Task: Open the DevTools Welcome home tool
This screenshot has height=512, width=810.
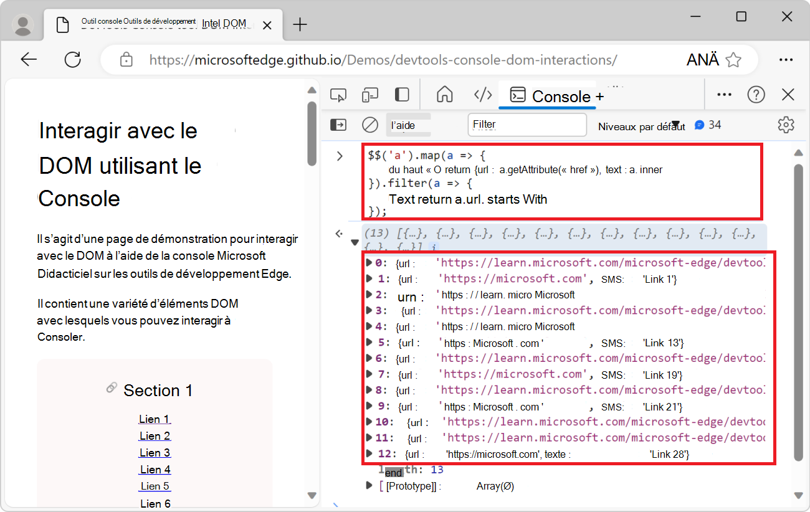Action: [444, 95]
